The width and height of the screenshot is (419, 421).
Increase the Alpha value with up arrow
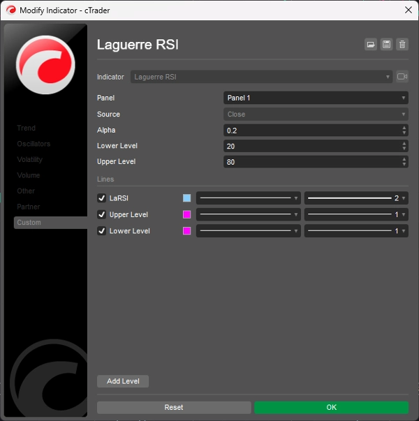404,128
